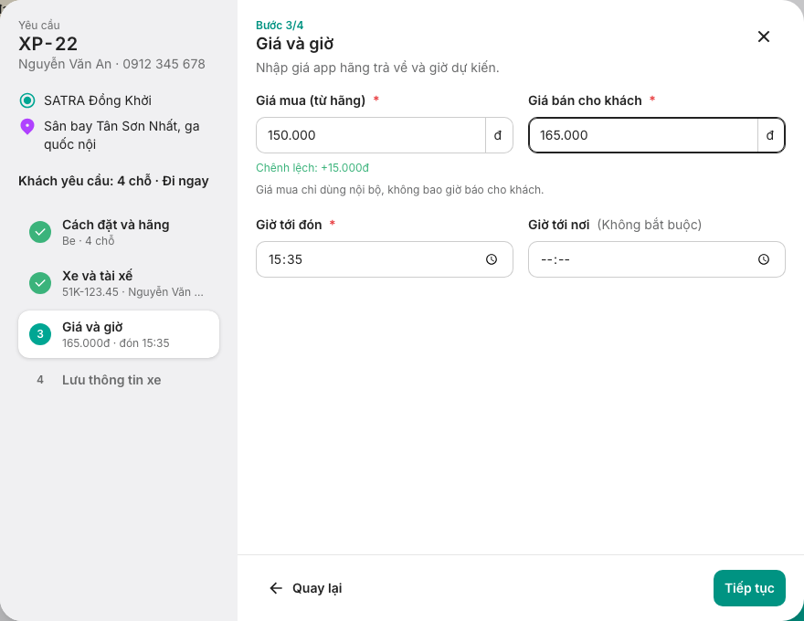Click the green checkmark for Cách đặt và hãng
The image size is (804, 621).
point(40,232)
